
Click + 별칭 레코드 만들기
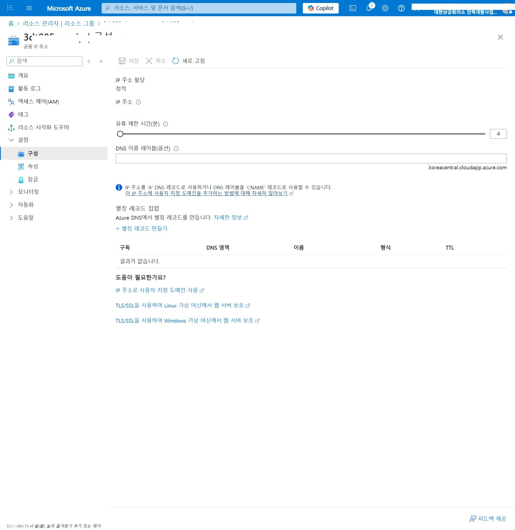point(141,229)
